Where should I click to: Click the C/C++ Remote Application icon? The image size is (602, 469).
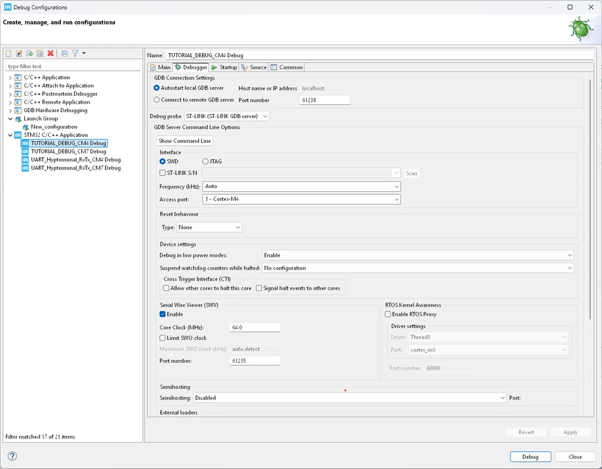click(x=17, y=102)
